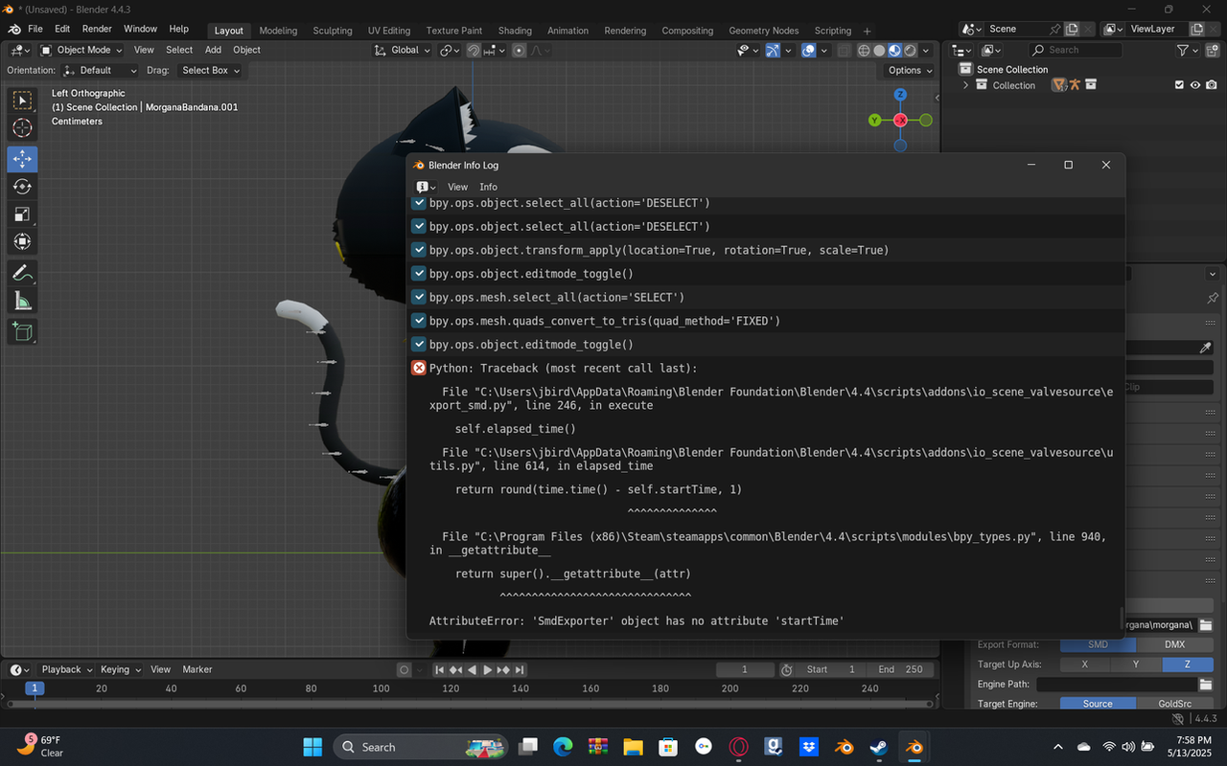Set Target Engine to Source

coord(1098,704)
